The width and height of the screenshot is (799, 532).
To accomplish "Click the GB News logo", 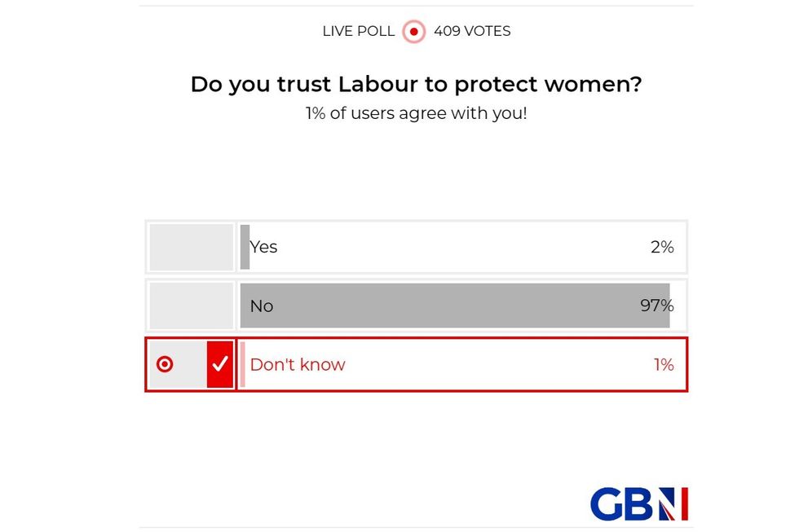I will click(638, 503).
